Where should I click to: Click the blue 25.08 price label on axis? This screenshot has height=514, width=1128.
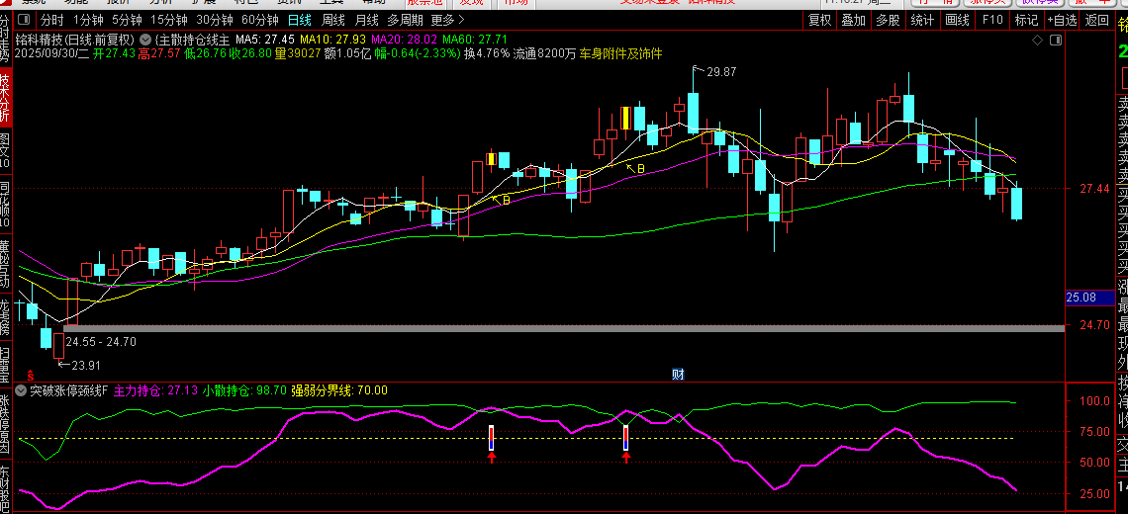pyautogui.click(x=1081, y=298)
